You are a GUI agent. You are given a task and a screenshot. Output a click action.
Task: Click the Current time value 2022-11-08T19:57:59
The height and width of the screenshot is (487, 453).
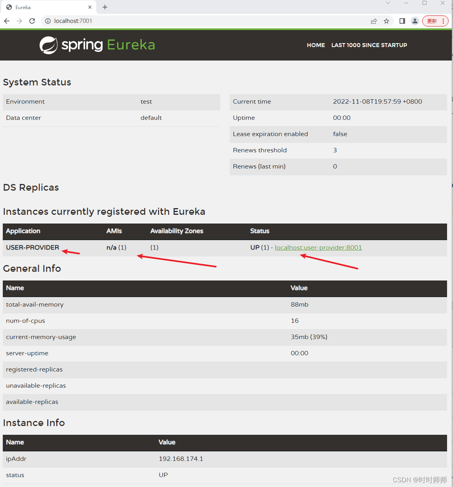click(377, 102)
